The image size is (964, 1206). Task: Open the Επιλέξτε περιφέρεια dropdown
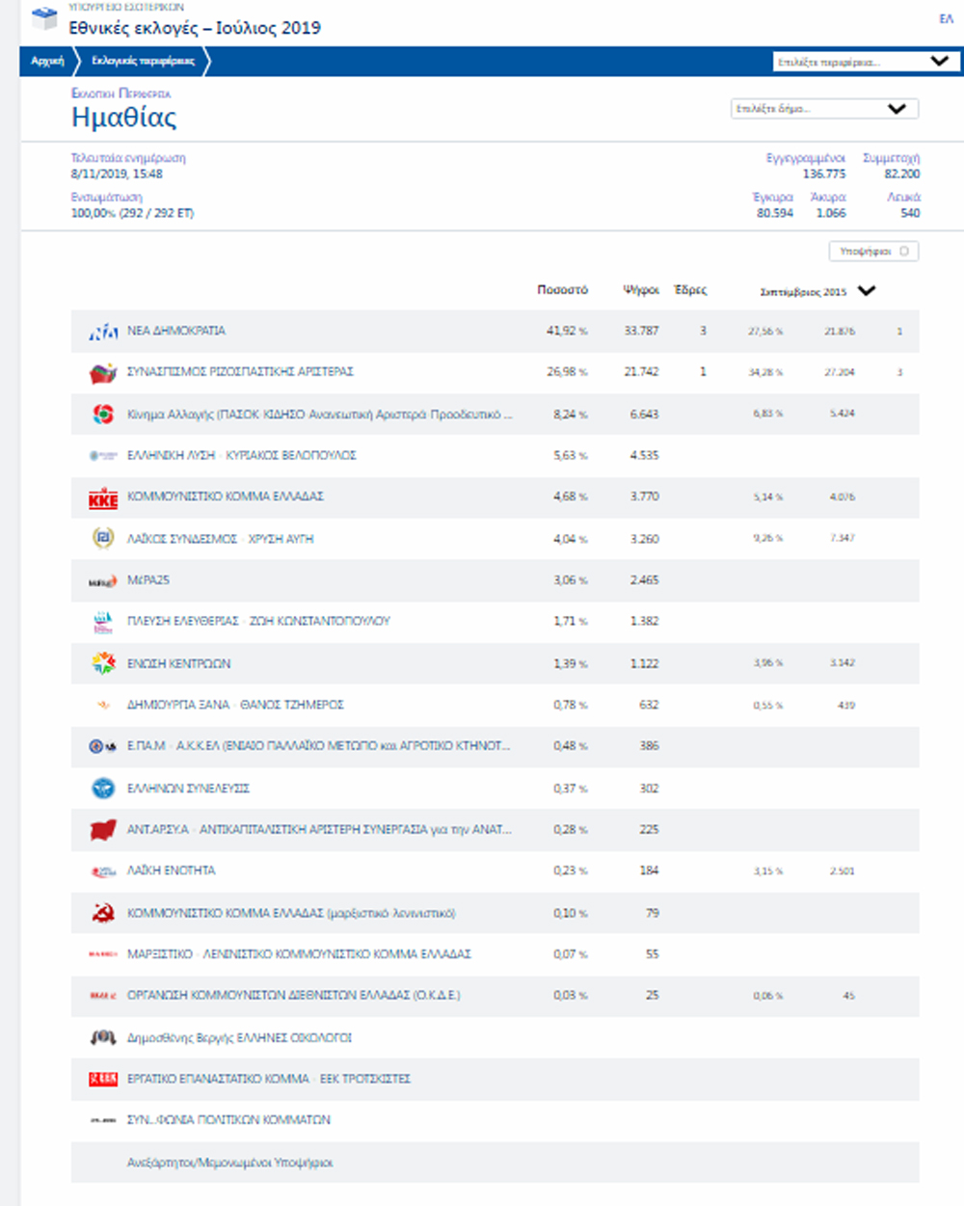(x=866, y=62)
